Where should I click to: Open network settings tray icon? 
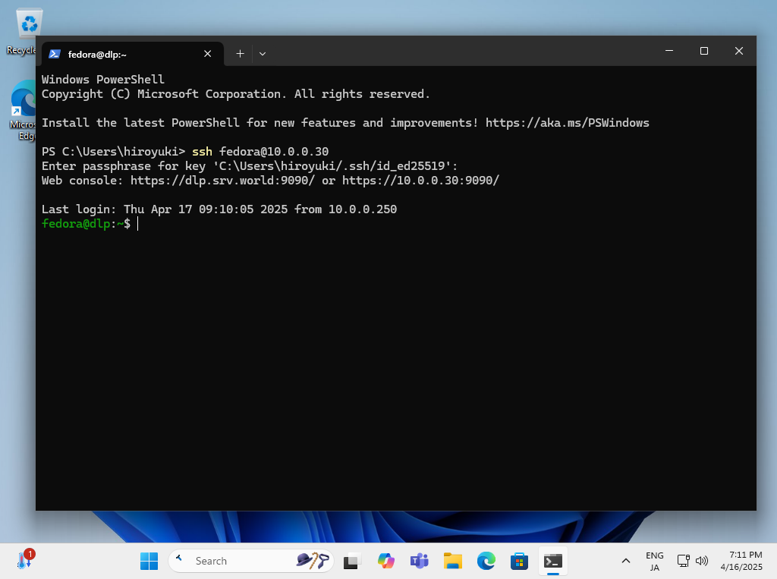tap(684, 561)
